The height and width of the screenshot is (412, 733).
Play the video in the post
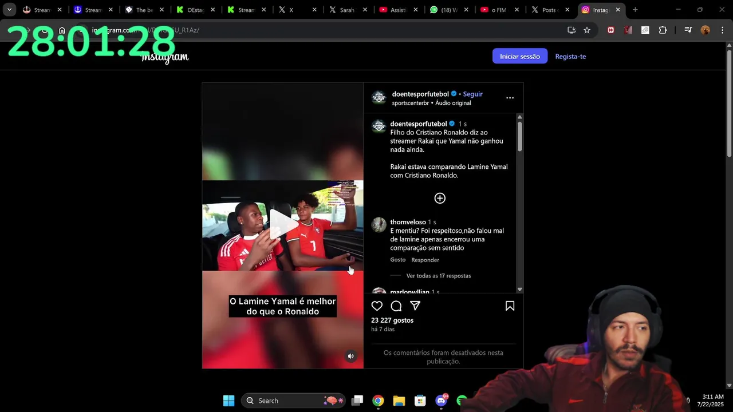pos(283,225)
